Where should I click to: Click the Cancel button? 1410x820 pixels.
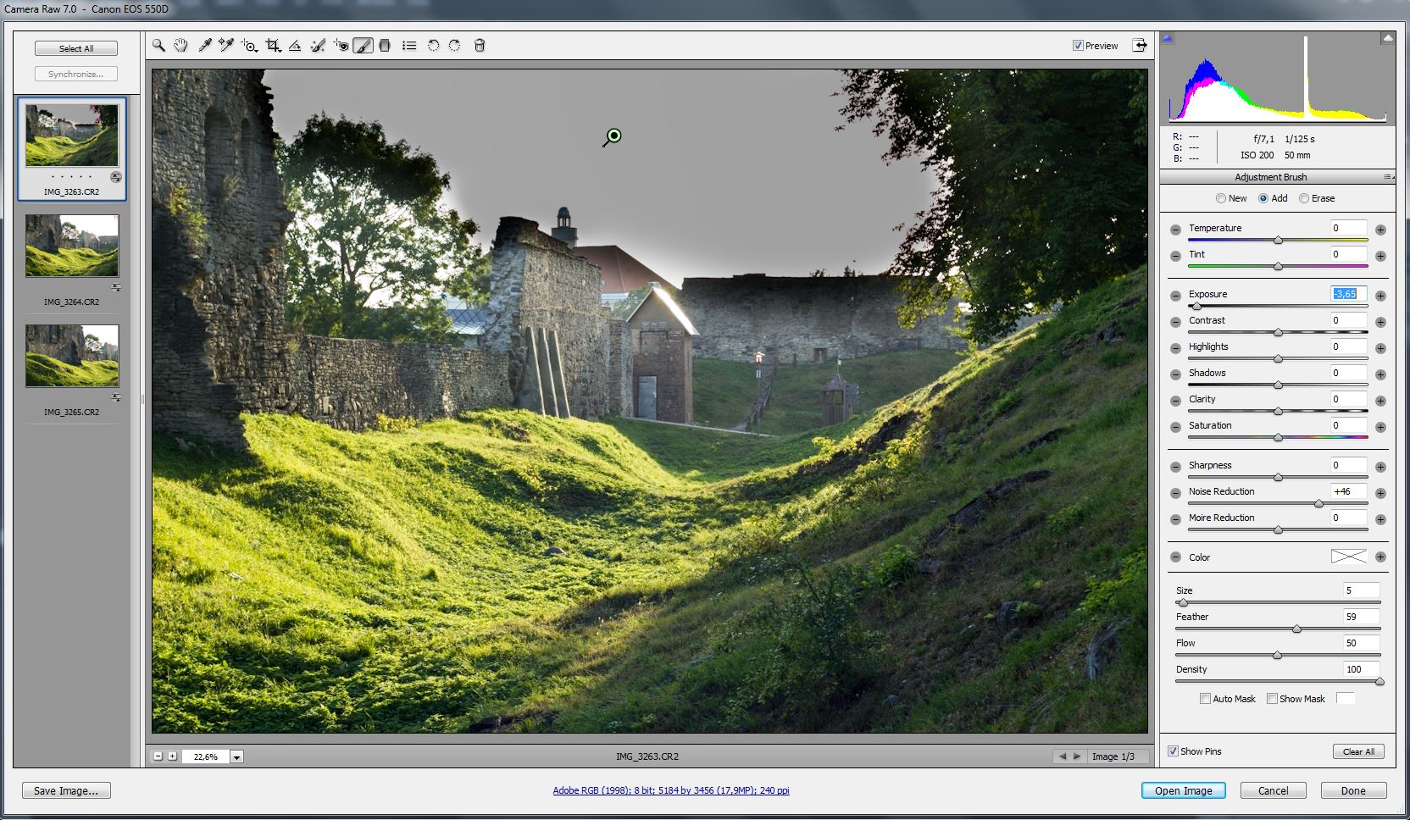1273,790
